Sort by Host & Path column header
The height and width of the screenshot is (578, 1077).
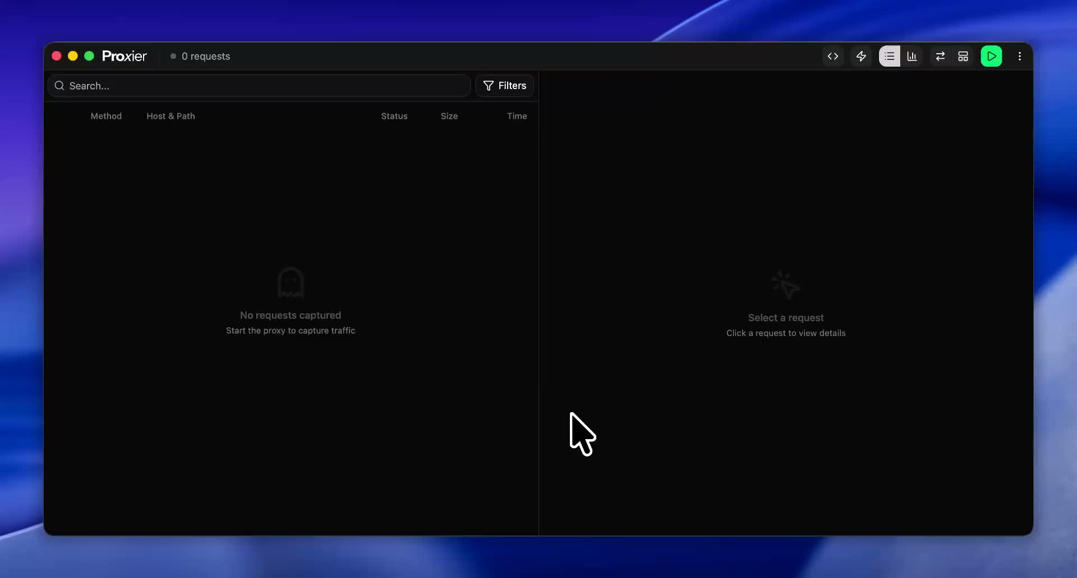coord(171,116)
